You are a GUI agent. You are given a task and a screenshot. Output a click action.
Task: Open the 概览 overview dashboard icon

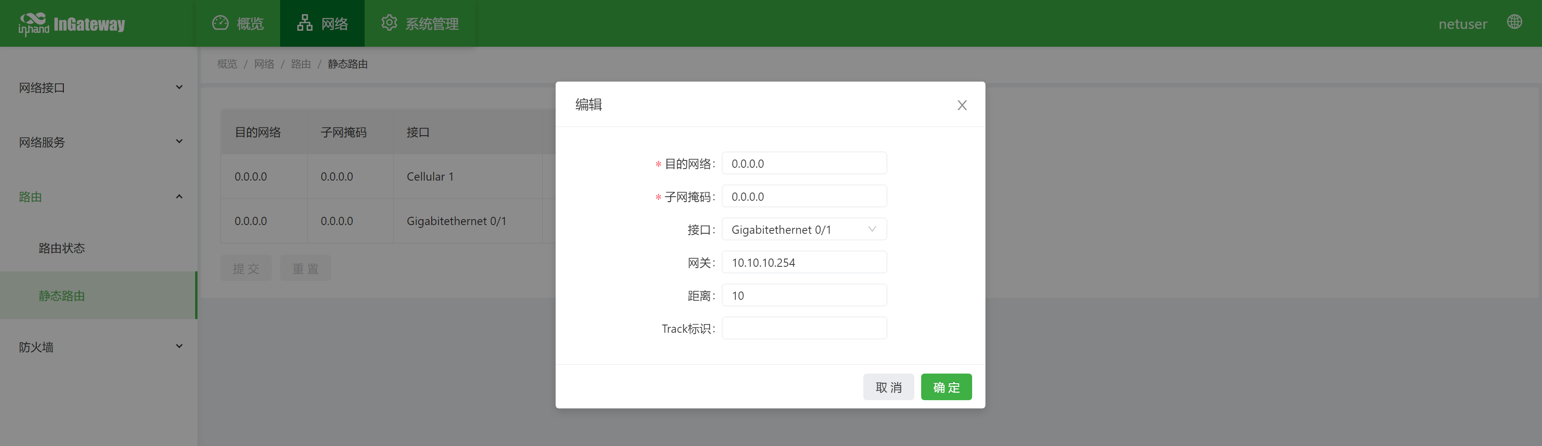point(221,23)
